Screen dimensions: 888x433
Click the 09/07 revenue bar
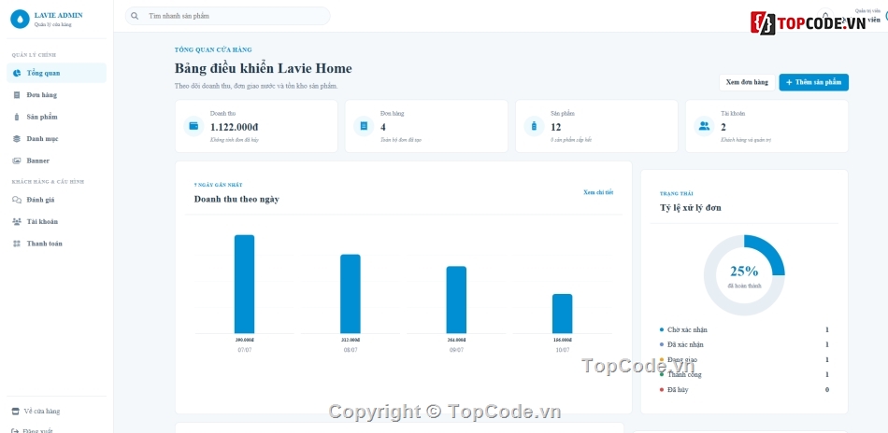(456, 300)
